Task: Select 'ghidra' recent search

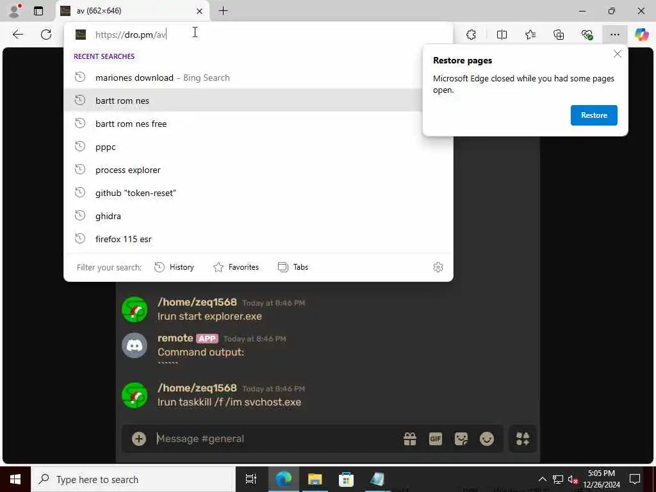Action: (x=258, y=216)
